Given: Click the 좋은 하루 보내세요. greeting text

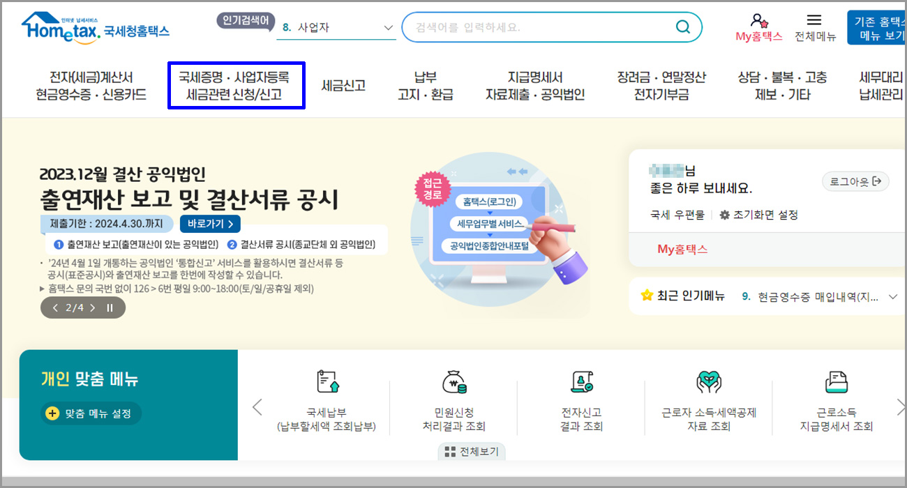Looking at the screenshot, I should coord(700,189).
